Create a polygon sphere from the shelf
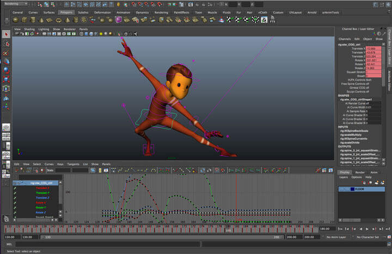The image size is (392, 254). (16, 20)
